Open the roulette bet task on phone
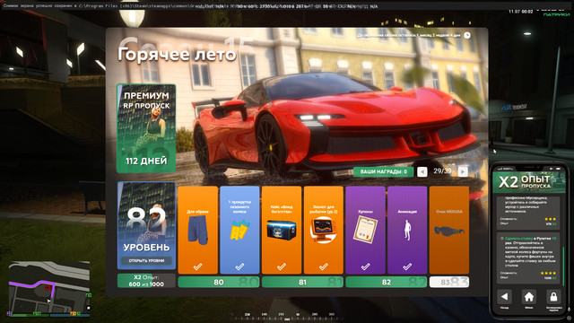574x323 pixels. click(x=528, y=258)
